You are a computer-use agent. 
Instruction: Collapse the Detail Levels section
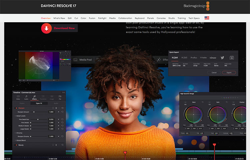pyautogui.click(x=15, y=116)
